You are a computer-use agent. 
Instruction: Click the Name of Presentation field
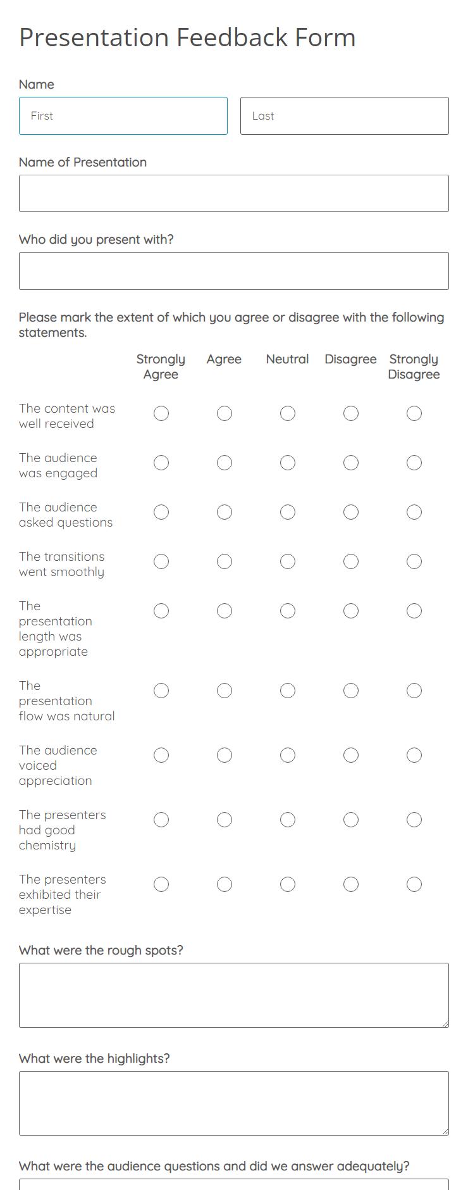coord(234,193)
